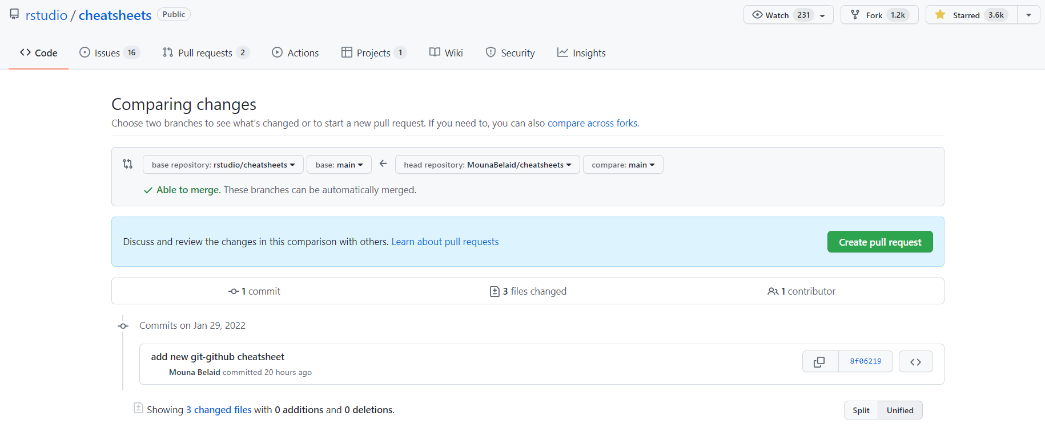This screenshot has height=424, width=1045.
Task: Switch diff view to Split
Action: tap(861, 410)
